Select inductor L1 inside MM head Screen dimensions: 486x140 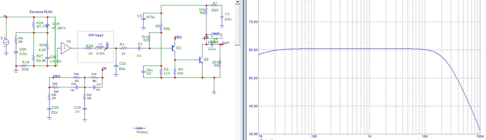(x=100, y=48)
